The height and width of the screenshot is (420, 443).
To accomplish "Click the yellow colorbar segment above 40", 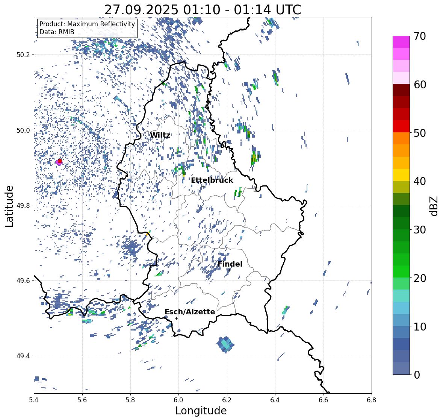I will point(401,175).
